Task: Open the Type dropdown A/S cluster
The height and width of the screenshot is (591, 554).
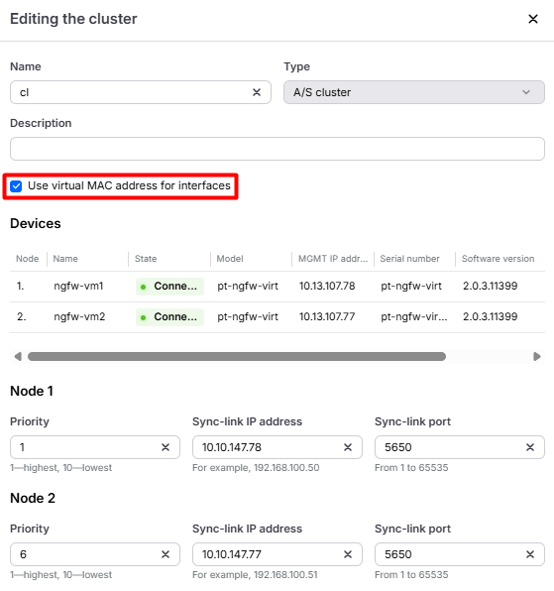Action: pyautogui.click(x=414, y=92)
